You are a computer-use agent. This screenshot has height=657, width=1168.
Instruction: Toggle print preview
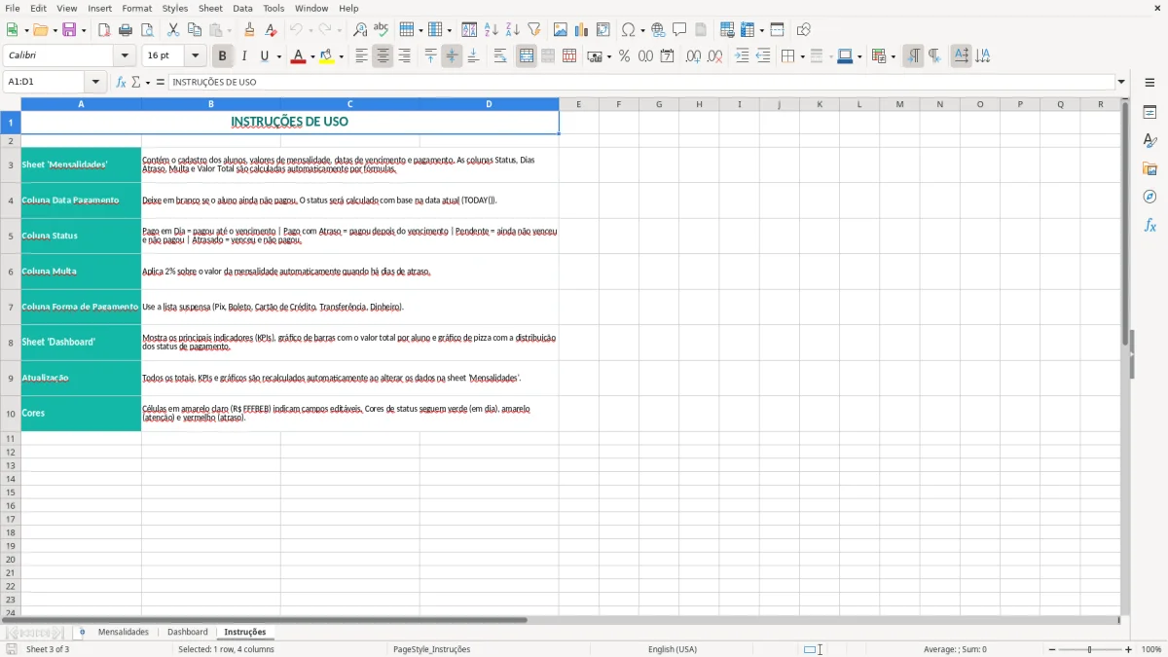[147, 30]
